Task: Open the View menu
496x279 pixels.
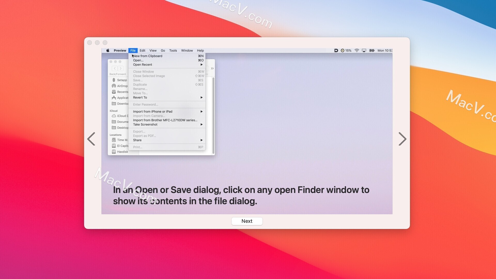Action: click(153, 50)
